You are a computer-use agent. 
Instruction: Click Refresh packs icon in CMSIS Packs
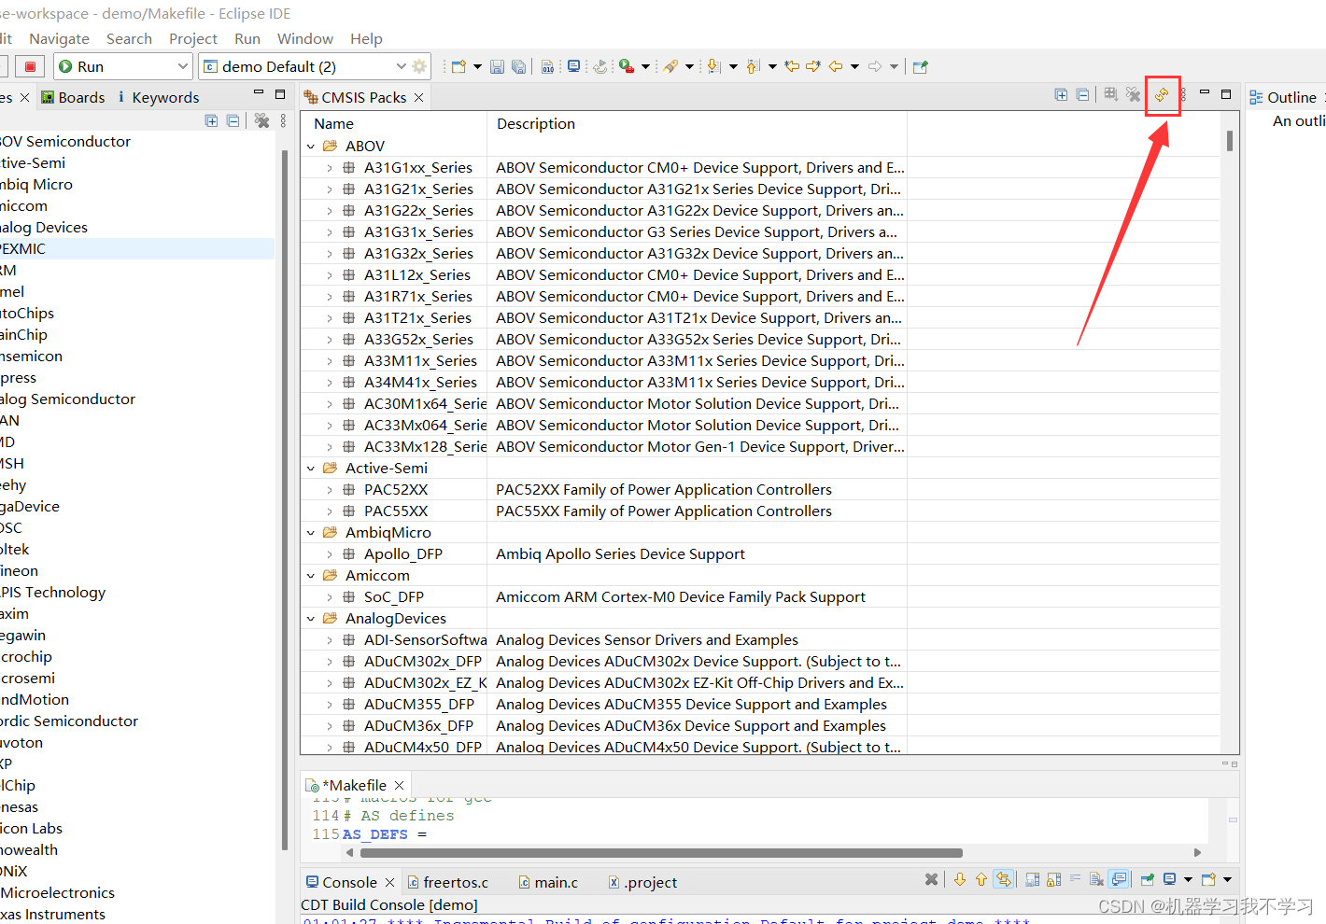click(x=1162, y=94)
